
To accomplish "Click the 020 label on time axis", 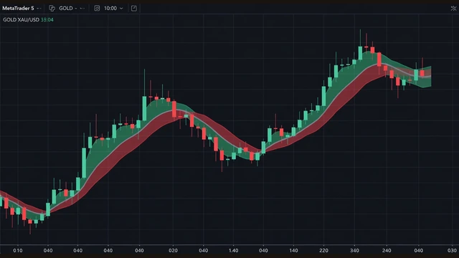I will click(x=173, y=250).
